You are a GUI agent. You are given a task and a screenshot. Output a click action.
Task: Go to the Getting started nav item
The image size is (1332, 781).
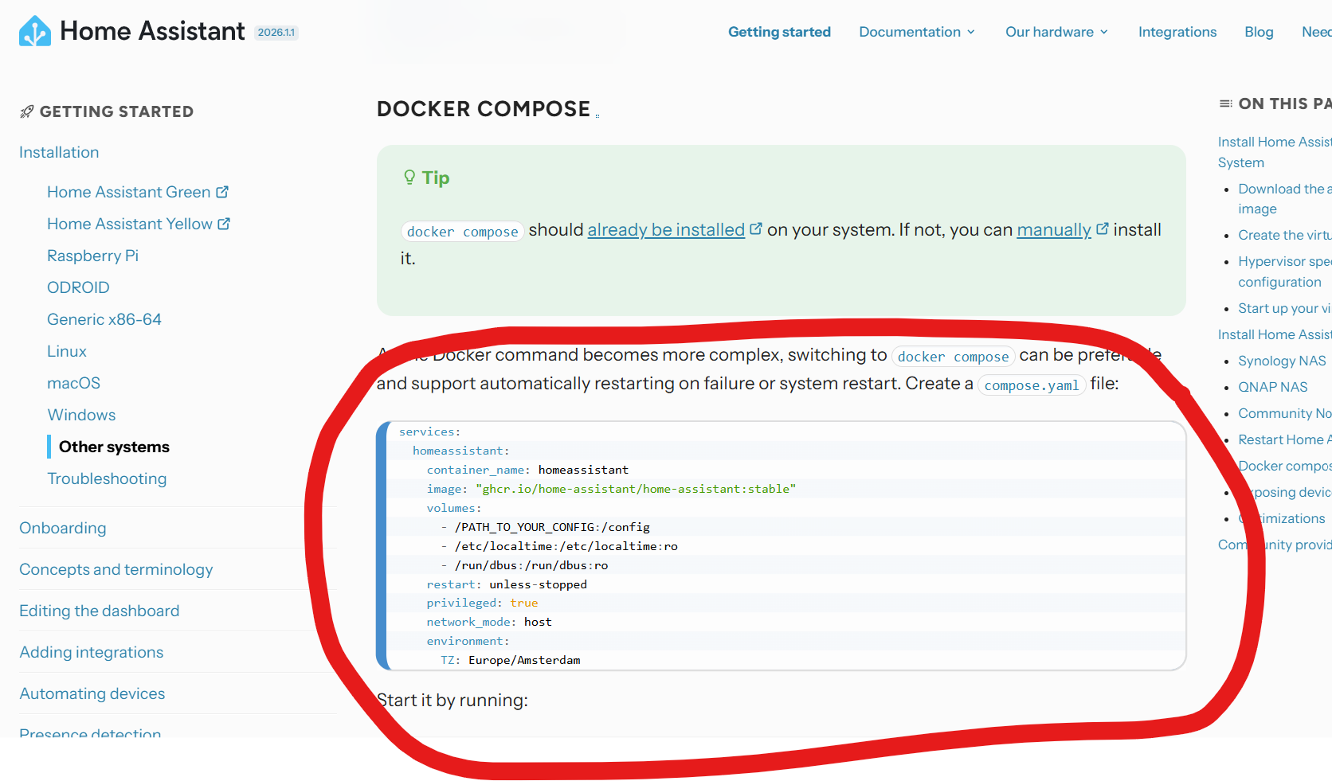tap(779, 32)
